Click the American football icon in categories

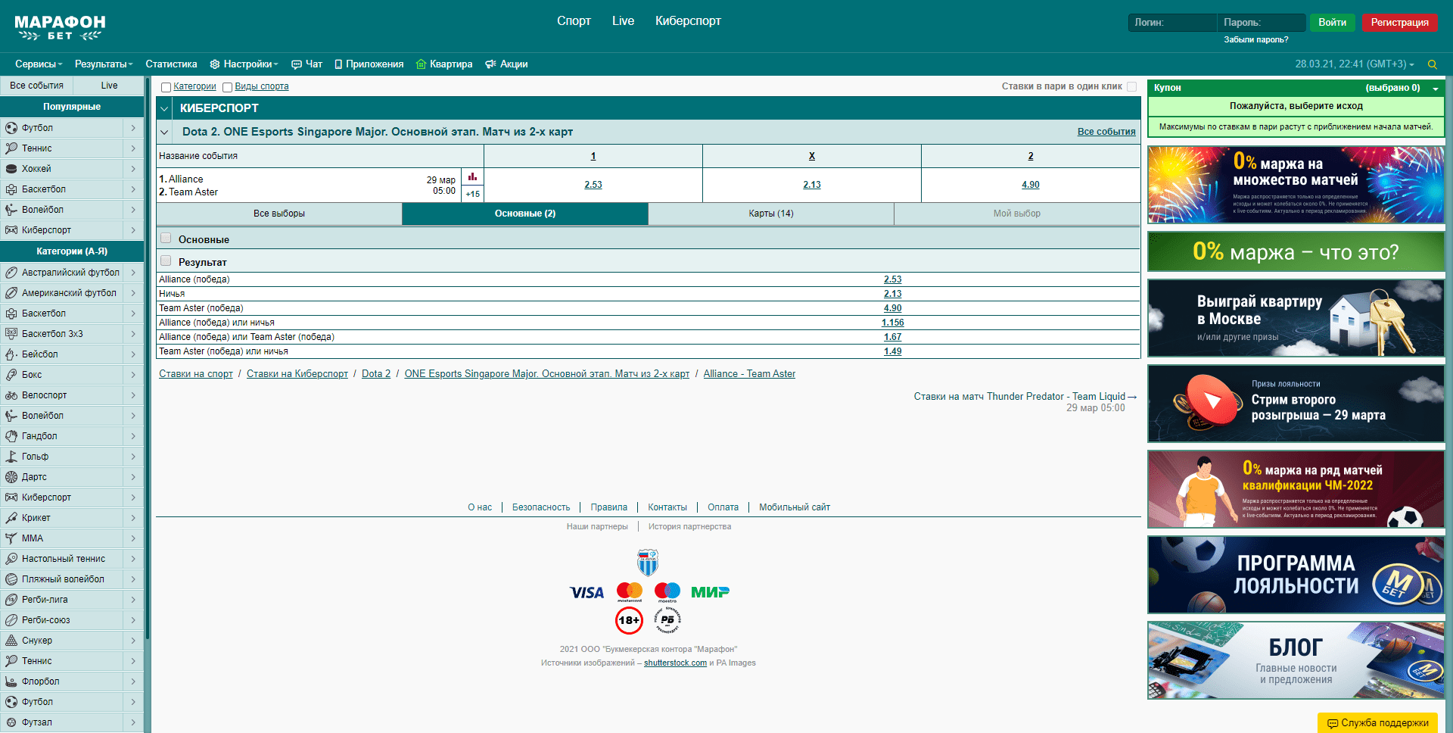11,293
